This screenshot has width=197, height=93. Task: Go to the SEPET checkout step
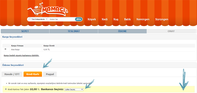tap(25, 31)
